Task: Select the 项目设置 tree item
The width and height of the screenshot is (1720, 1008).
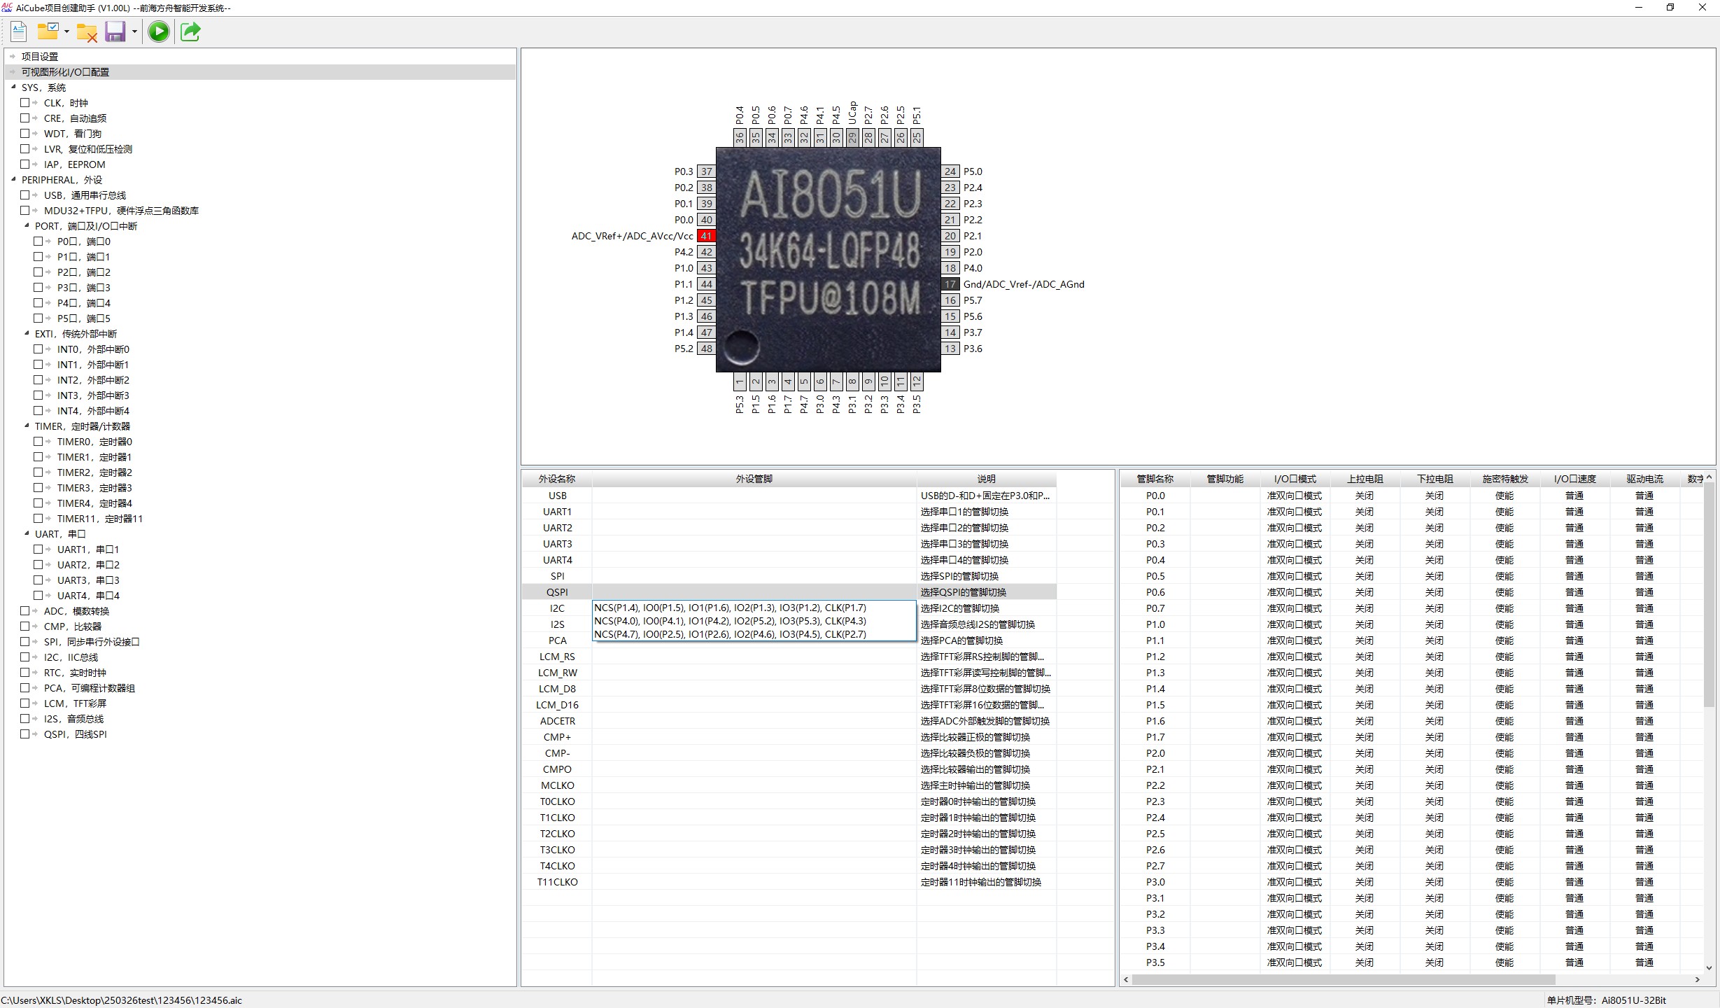Action: click(x=40, y=57)
